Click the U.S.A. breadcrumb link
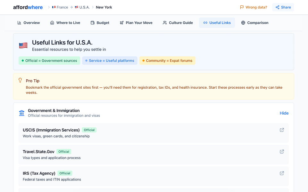Viewport: 308px width, 192px height. (82, 7)
